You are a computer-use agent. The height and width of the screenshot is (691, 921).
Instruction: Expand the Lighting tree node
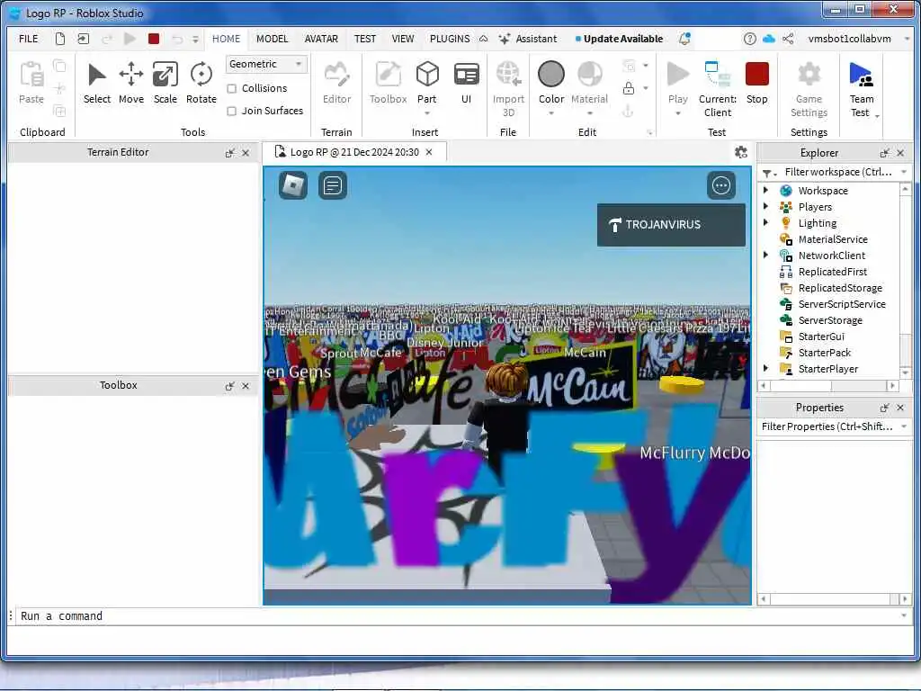[765, 223]
